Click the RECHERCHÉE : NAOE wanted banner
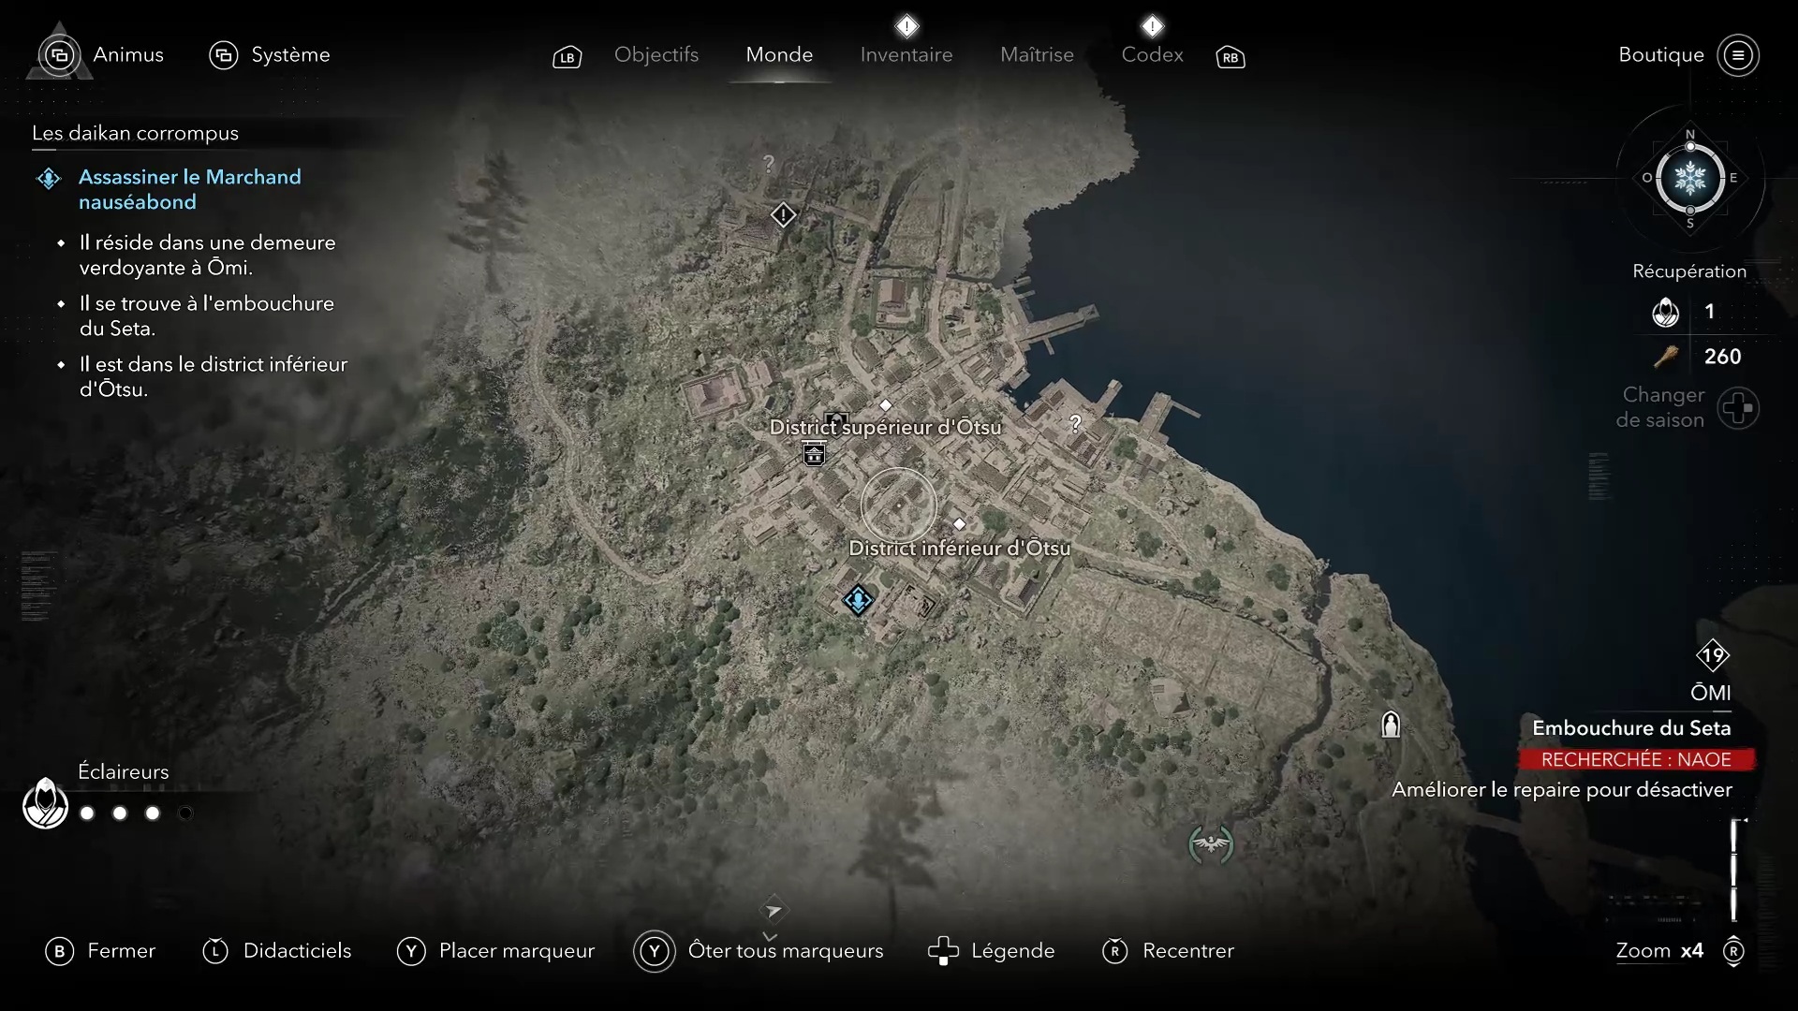Image resolution: width=1798 pixels, height=1011 pixels. pyautogui.click(x=1636, y=759)
